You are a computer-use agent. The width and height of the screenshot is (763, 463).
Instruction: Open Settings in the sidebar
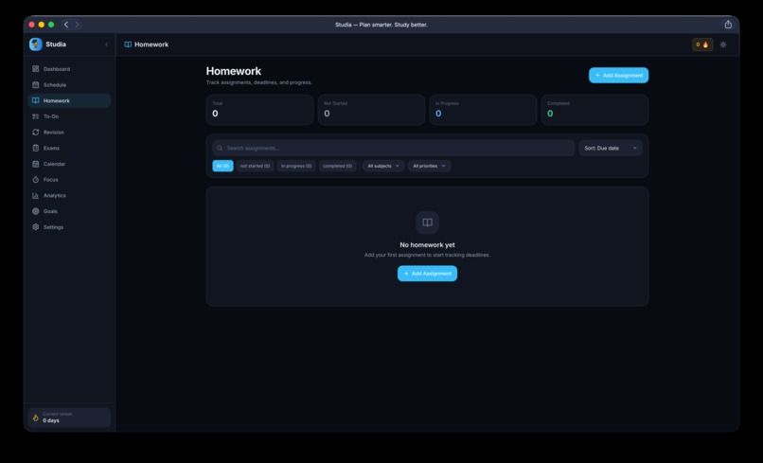pos(69,227)
